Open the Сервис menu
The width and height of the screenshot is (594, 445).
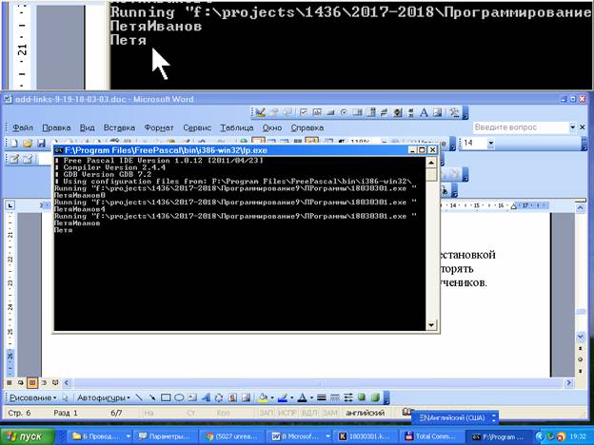pos(197,128)
